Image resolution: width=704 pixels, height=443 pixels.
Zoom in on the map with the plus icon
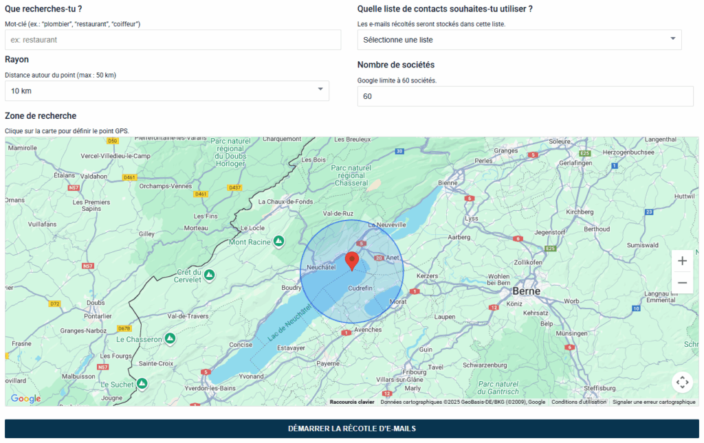(x=682, y=260)
